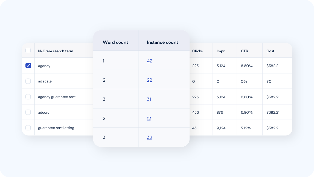The image size is (314, 177).
Task: Open instance count link 42
Action: coord(149,61)
